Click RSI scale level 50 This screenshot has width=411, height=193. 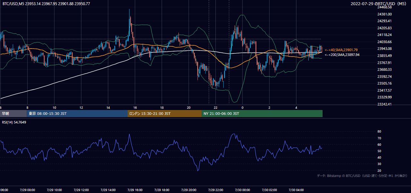379,151
